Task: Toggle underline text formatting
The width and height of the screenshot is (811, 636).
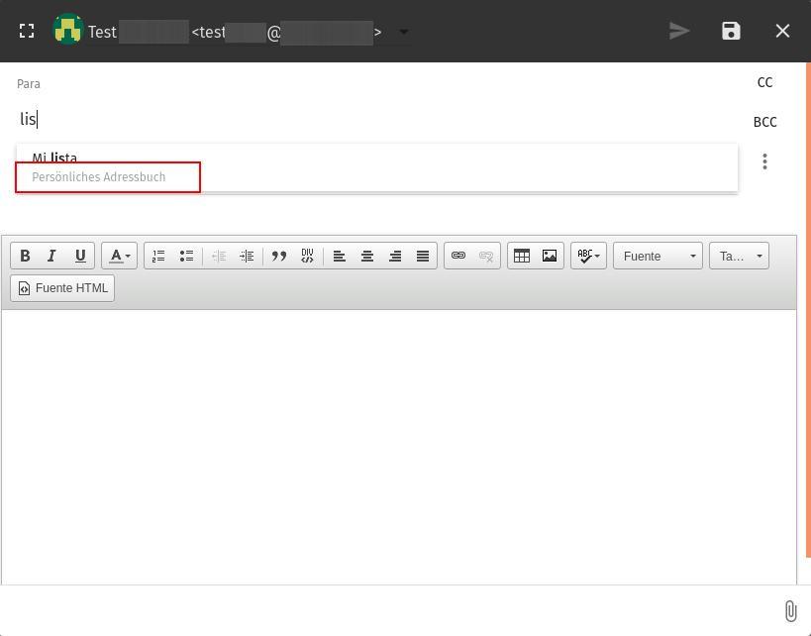Action: pyautogui.click(x=80, y=256)
